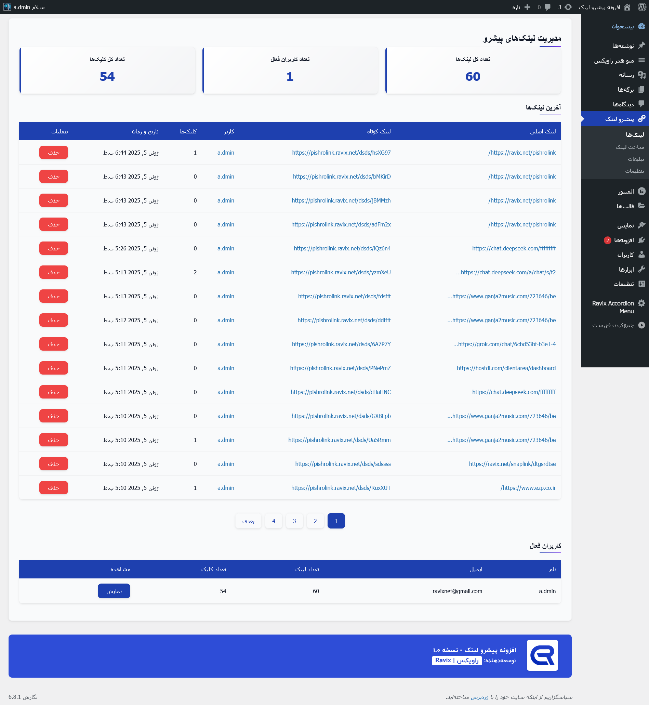This screenshot has width=649, height=705.
Task: Open original link https://hostdl.com/clientarea/dashboard
Action: click(506, 368)
